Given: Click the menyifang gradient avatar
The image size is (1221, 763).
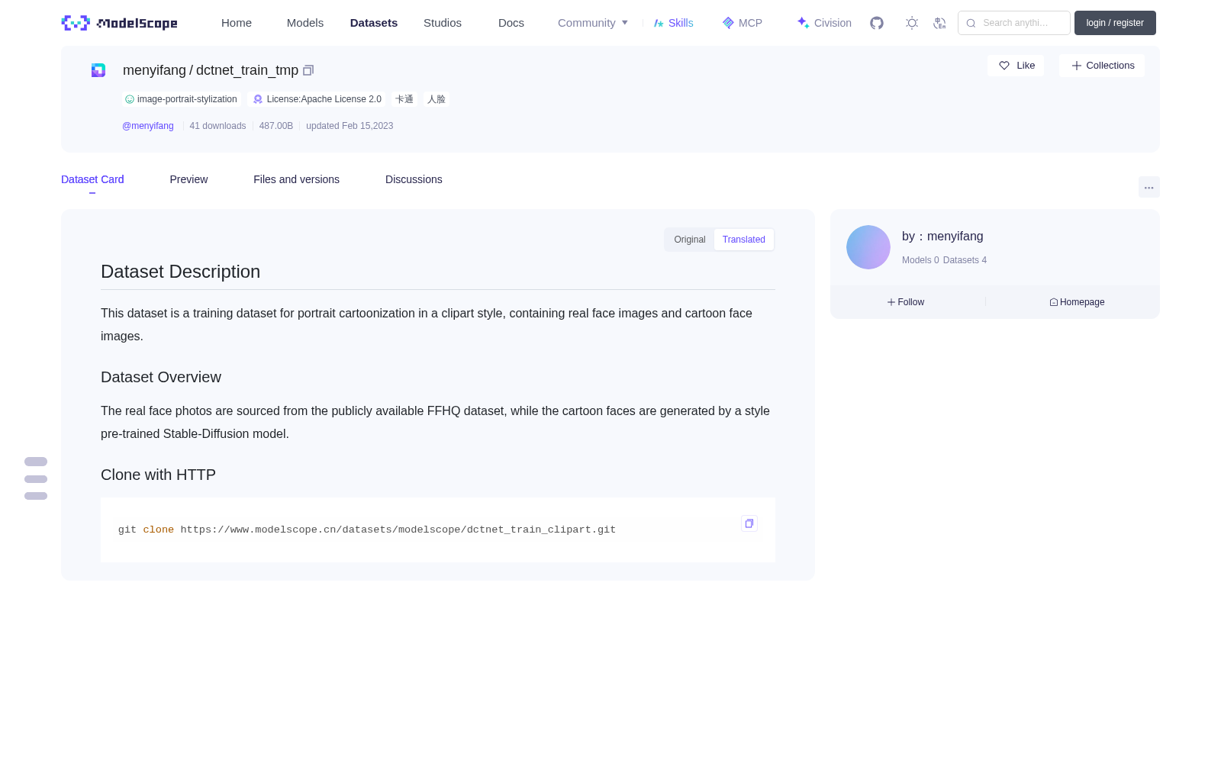Looking at the screenshot, I should point(868,247).
